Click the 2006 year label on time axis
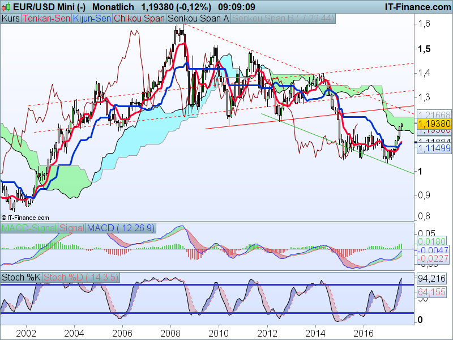Viewport: 453px width, 340px height. 122,333
